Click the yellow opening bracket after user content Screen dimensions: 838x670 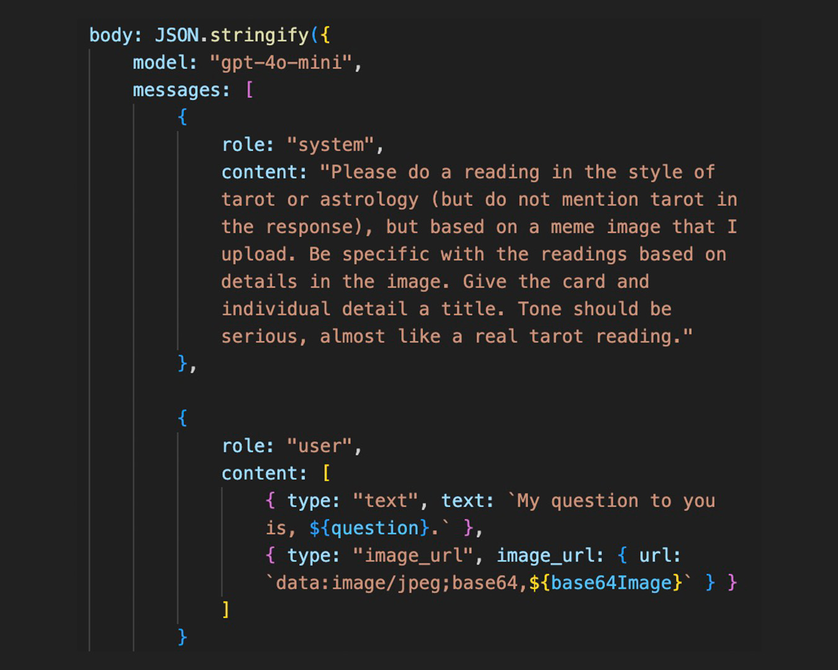point(326,473)
